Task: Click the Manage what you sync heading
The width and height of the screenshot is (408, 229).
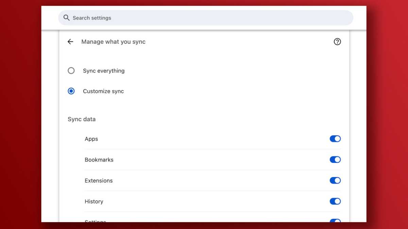Action: click(x=113, y=41)
